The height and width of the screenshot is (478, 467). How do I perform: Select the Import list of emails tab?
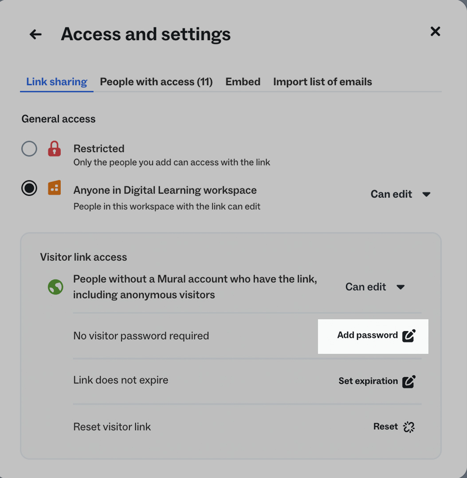(x=322, y=82)
